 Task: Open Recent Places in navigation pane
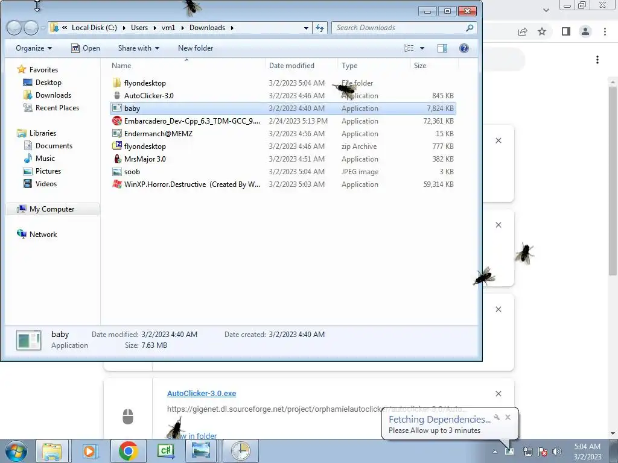51,107
